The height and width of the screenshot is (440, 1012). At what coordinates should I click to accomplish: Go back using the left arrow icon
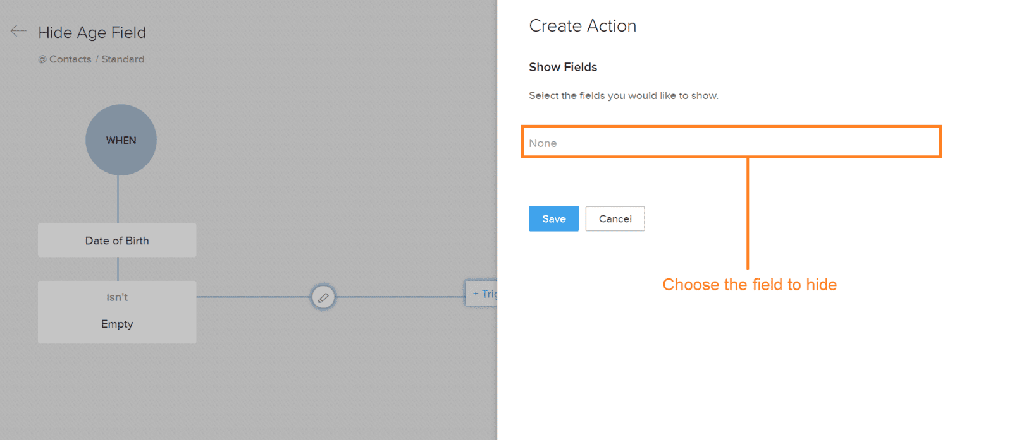coord(18,31)
